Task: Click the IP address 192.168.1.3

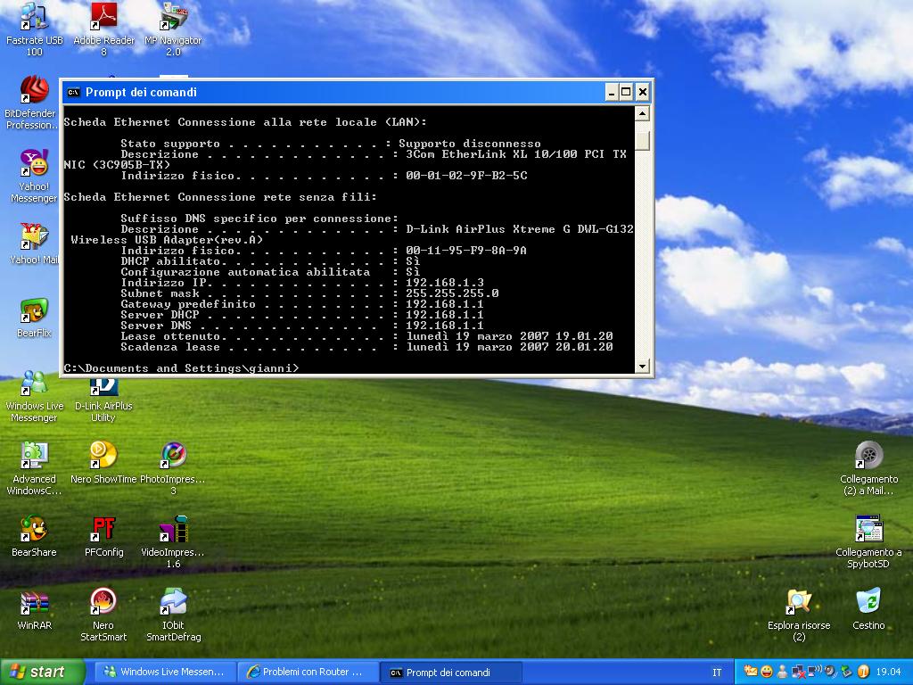Action: click(445, 283)
